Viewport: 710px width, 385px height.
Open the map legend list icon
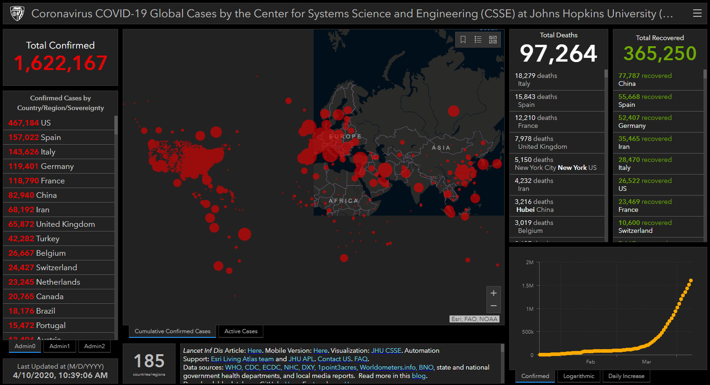[x=478, y=40]
